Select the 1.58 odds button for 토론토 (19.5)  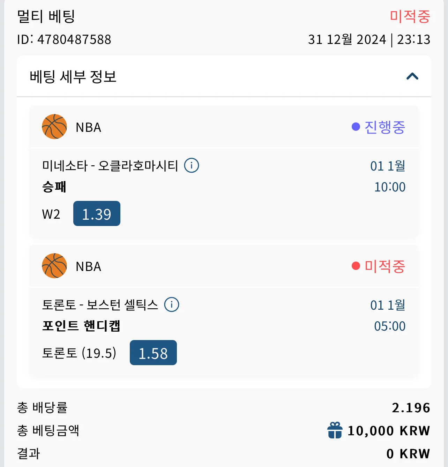(x=153, y=353)
